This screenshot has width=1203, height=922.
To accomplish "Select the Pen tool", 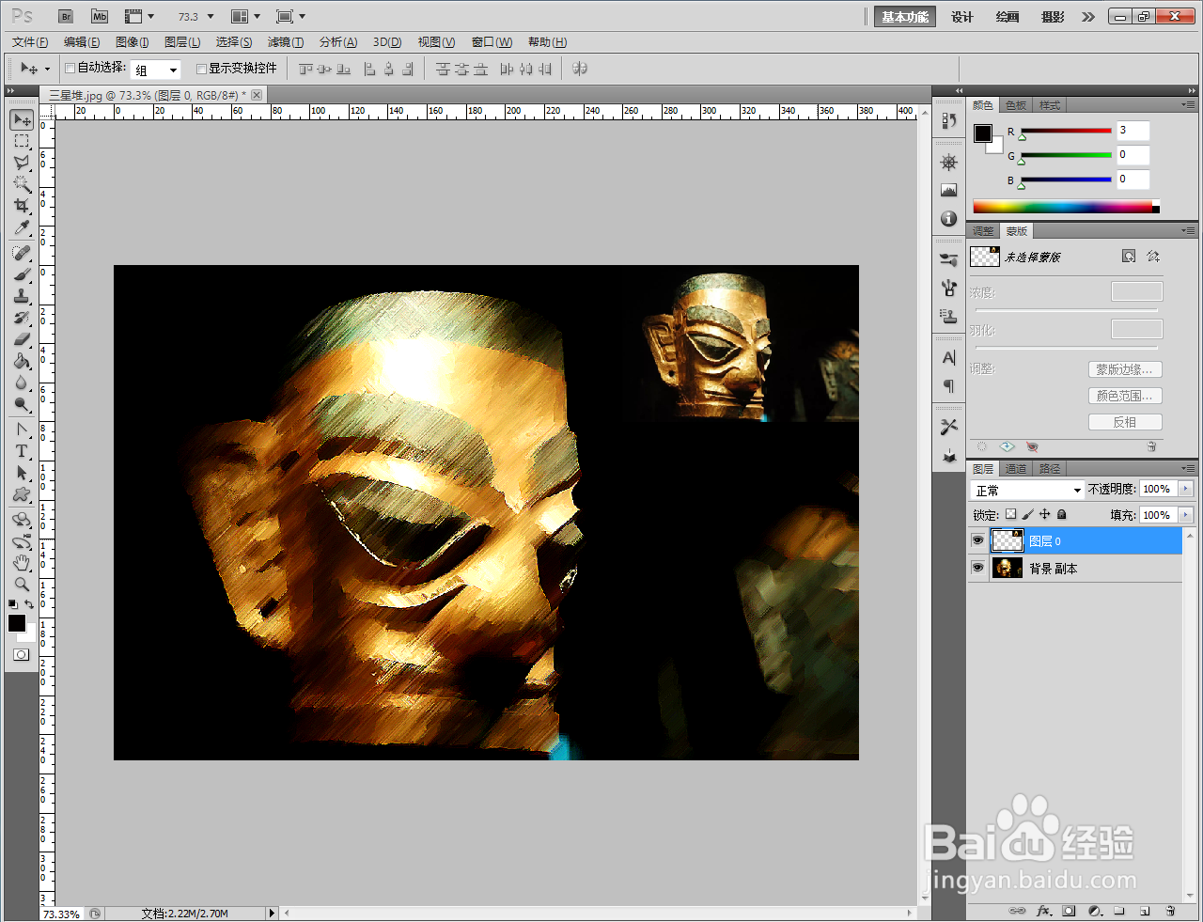I will pos(22,430).
